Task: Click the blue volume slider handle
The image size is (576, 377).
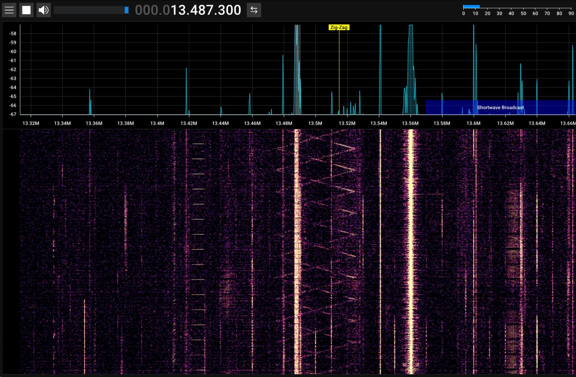Action: 127,10
